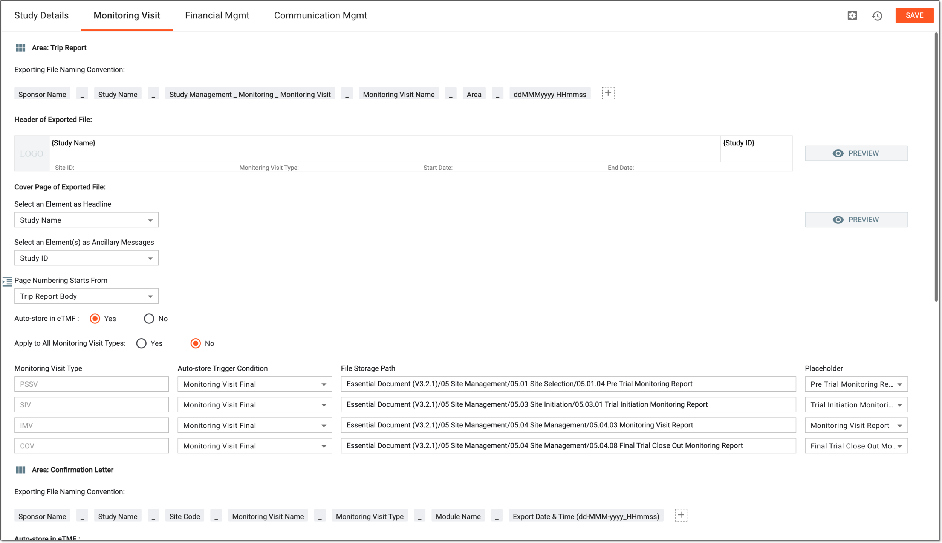Click the PSSV visit type field
This screenshot has width=942, height=543.
[x=92, y=384]
